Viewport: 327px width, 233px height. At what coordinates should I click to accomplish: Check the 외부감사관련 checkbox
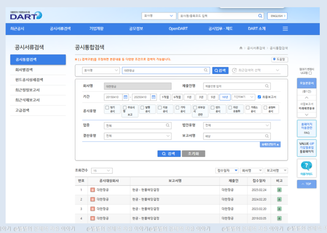pos(195,107)
